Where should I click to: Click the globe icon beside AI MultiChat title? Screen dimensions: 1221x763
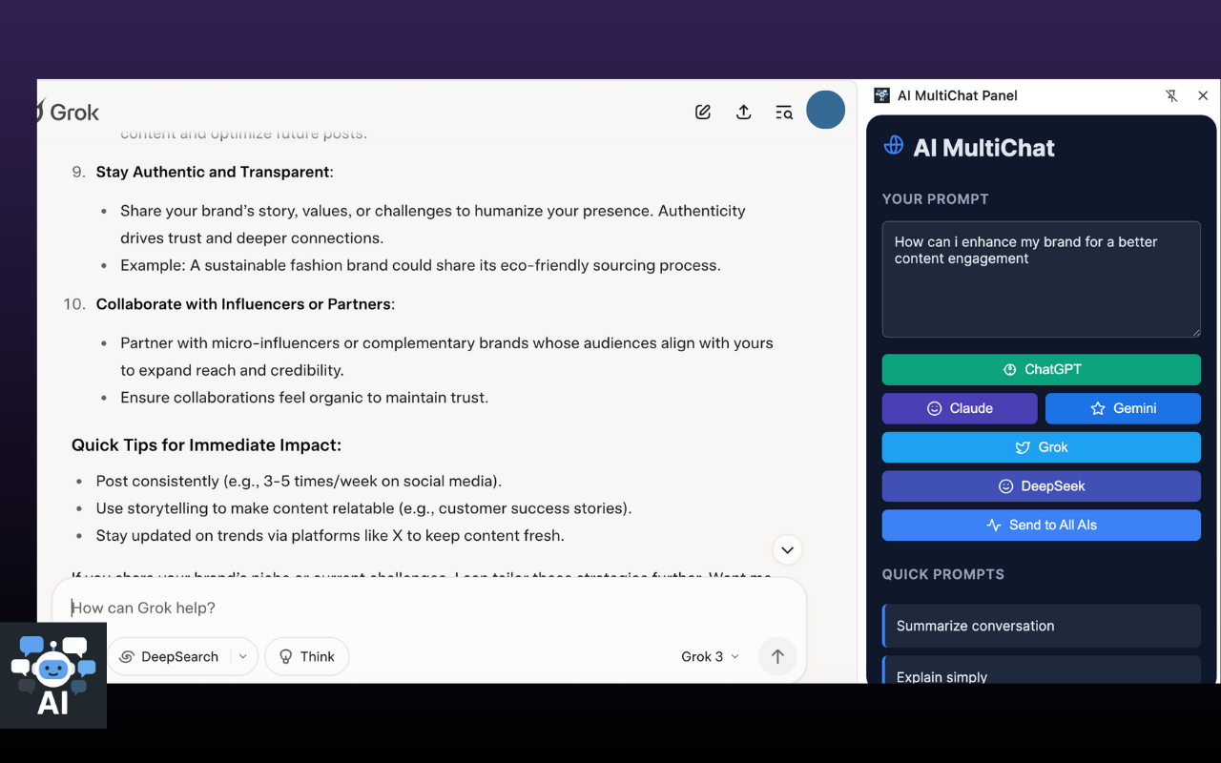894,145
